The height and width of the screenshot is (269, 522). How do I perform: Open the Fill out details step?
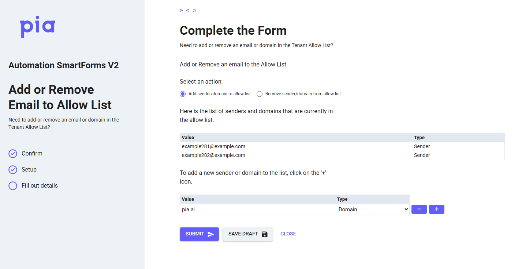click(40, 186)
